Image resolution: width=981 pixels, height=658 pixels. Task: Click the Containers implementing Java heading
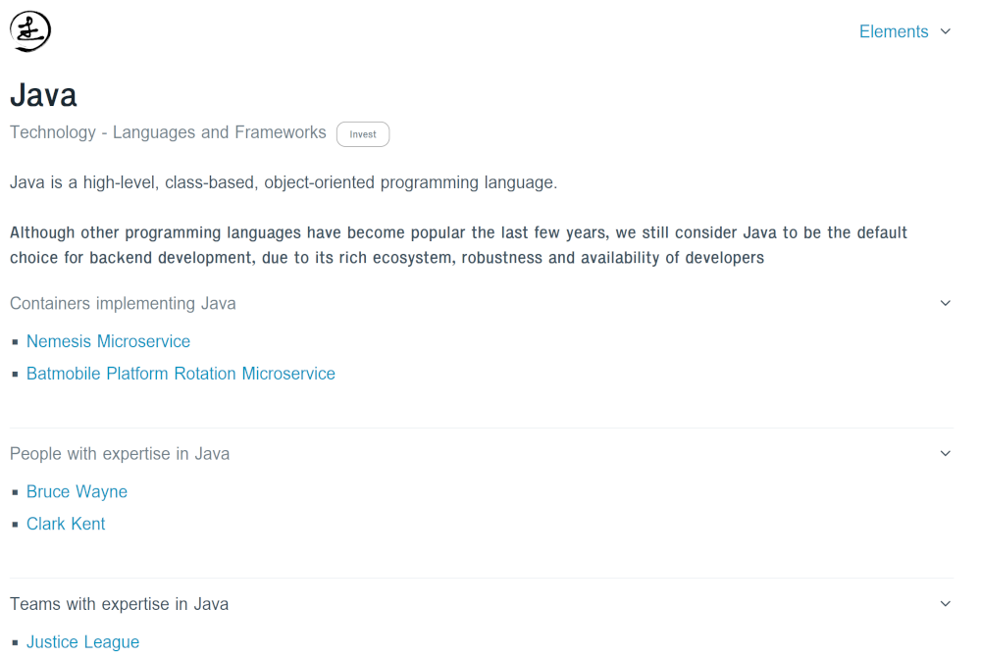pyautogui.click(x=123, y=303)
